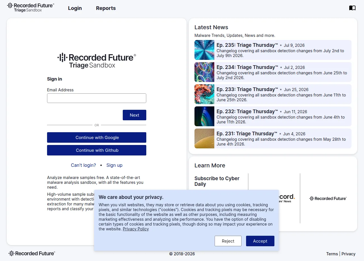
Task: Open Ep. 235: Triage Thursday news title
Action: point(247,45)
